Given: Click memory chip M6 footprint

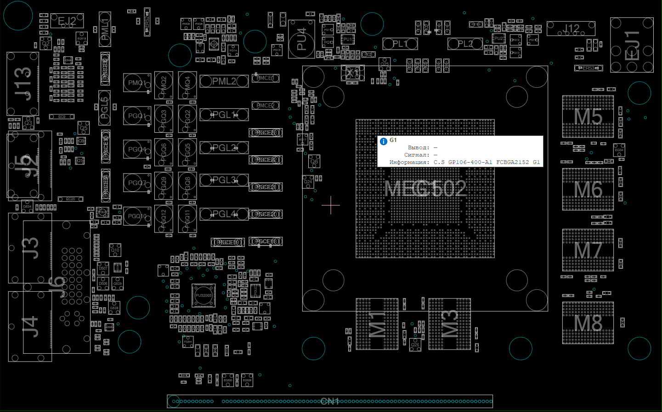Looking at the screenshot, I should (588, 189).
